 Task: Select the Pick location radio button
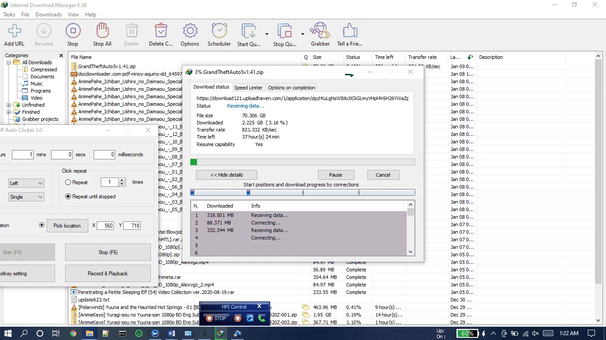point(42,225)
